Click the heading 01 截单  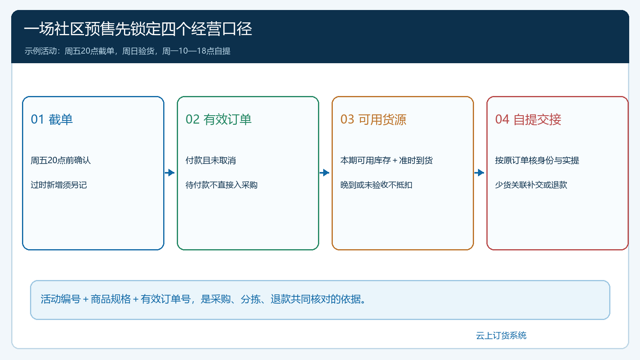pyautogui.click(x=52, y=119)
